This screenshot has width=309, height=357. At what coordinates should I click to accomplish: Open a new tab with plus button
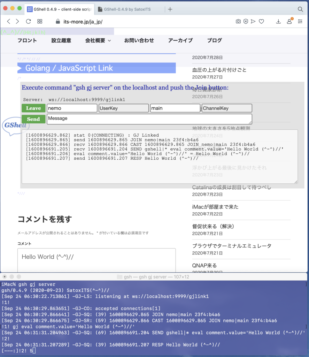[x=170, y=9]
